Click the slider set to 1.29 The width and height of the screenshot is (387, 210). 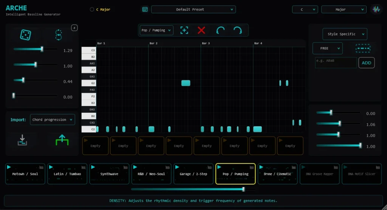(35, 49)
